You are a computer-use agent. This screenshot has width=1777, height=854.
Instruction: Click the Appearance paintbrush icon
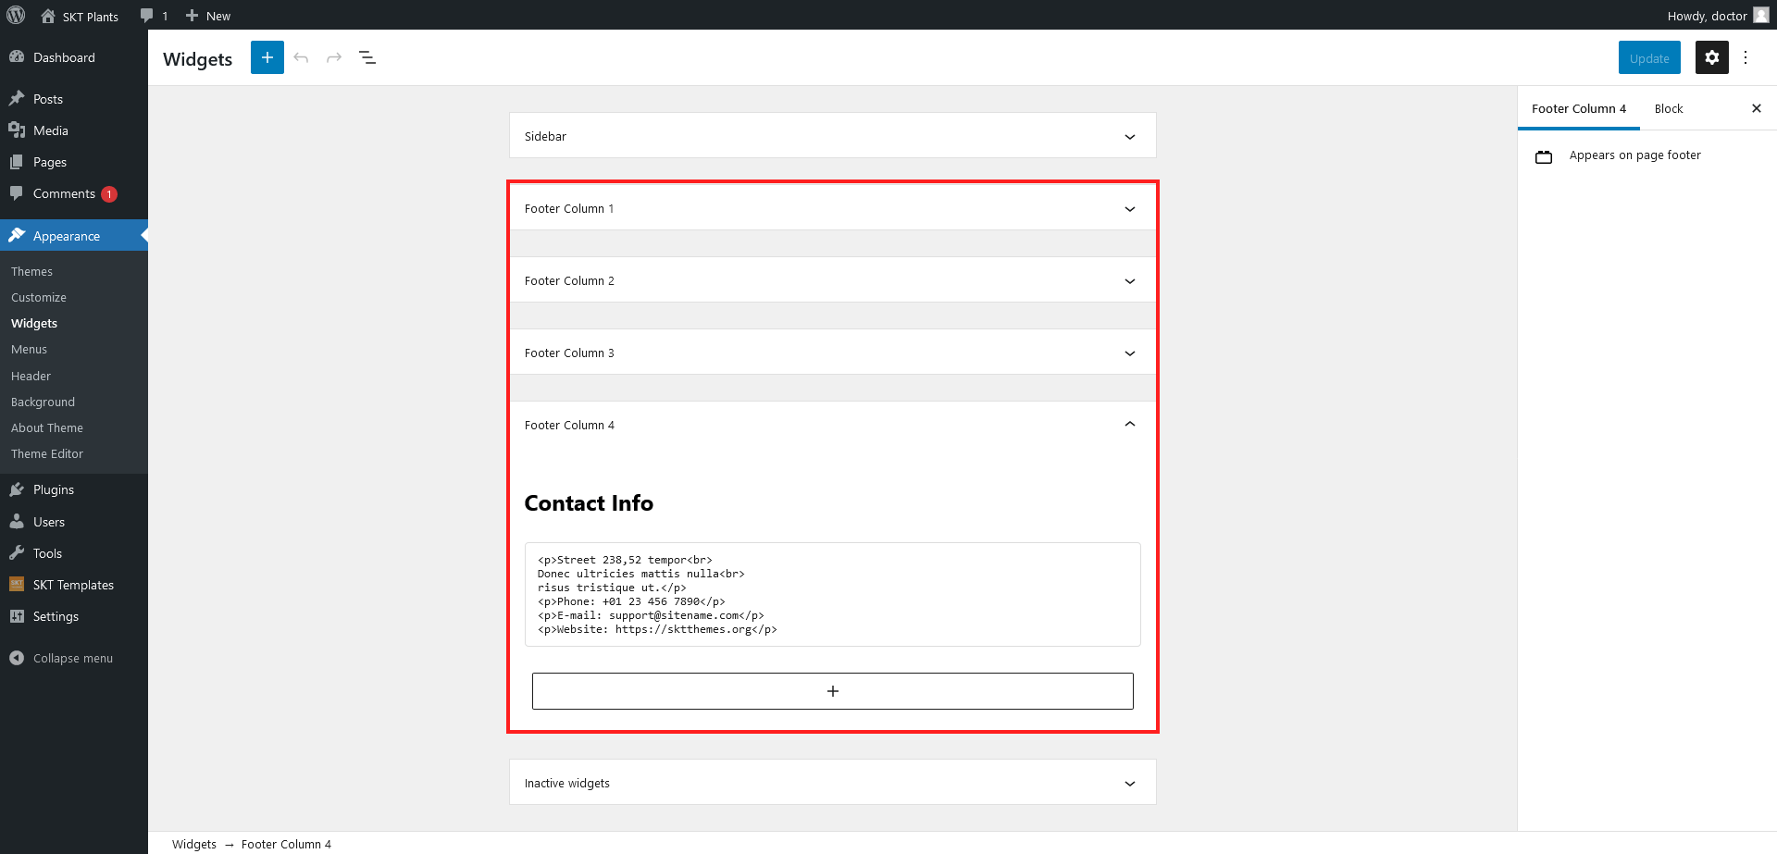(17, 235)
